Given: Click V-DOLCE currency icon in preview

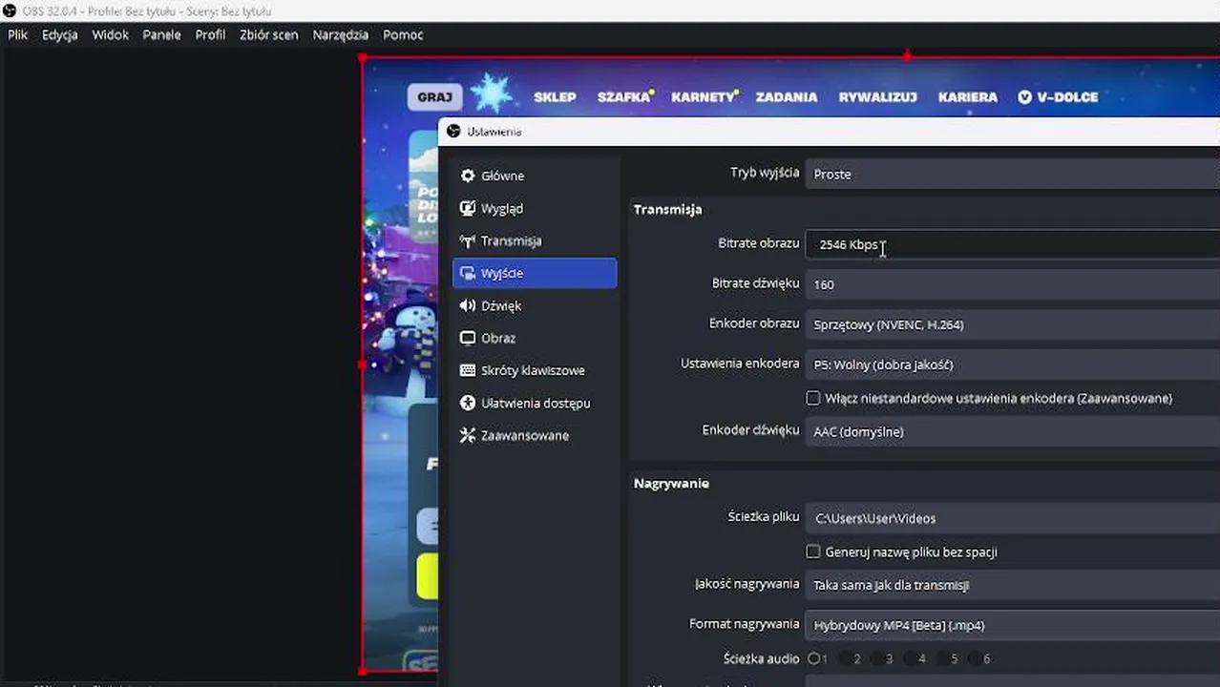Looking at the screenshot, I should [1025, 96].
